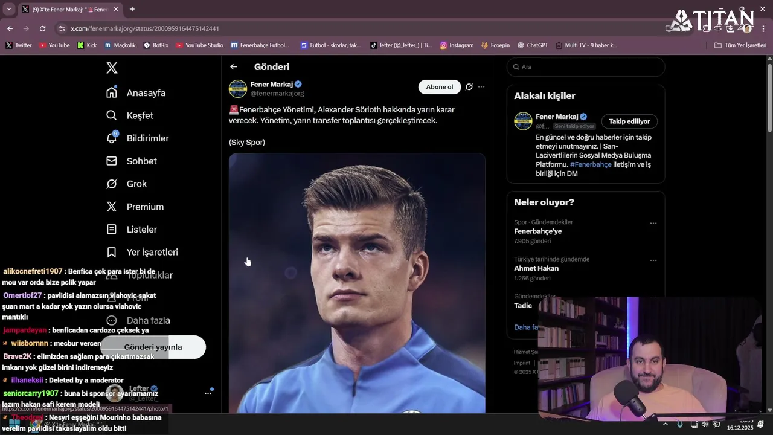The height and width of the screenshot is (435, 773).
Task: Open Foxepin bookmark
Action: (496, 45)
